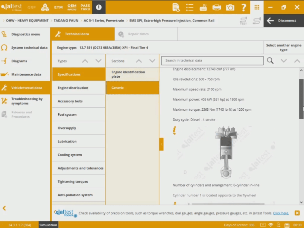
Task: Click EMS XPI Common Rail breadcrumb
Action: point(172,21)
